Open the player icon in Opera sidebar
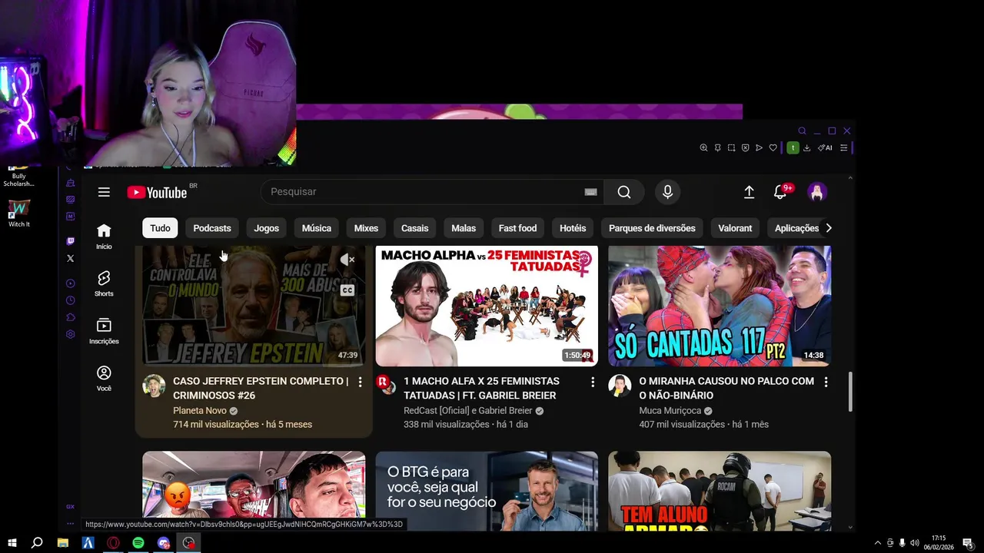This screenshot has height=553, width=984. (70, 283)
